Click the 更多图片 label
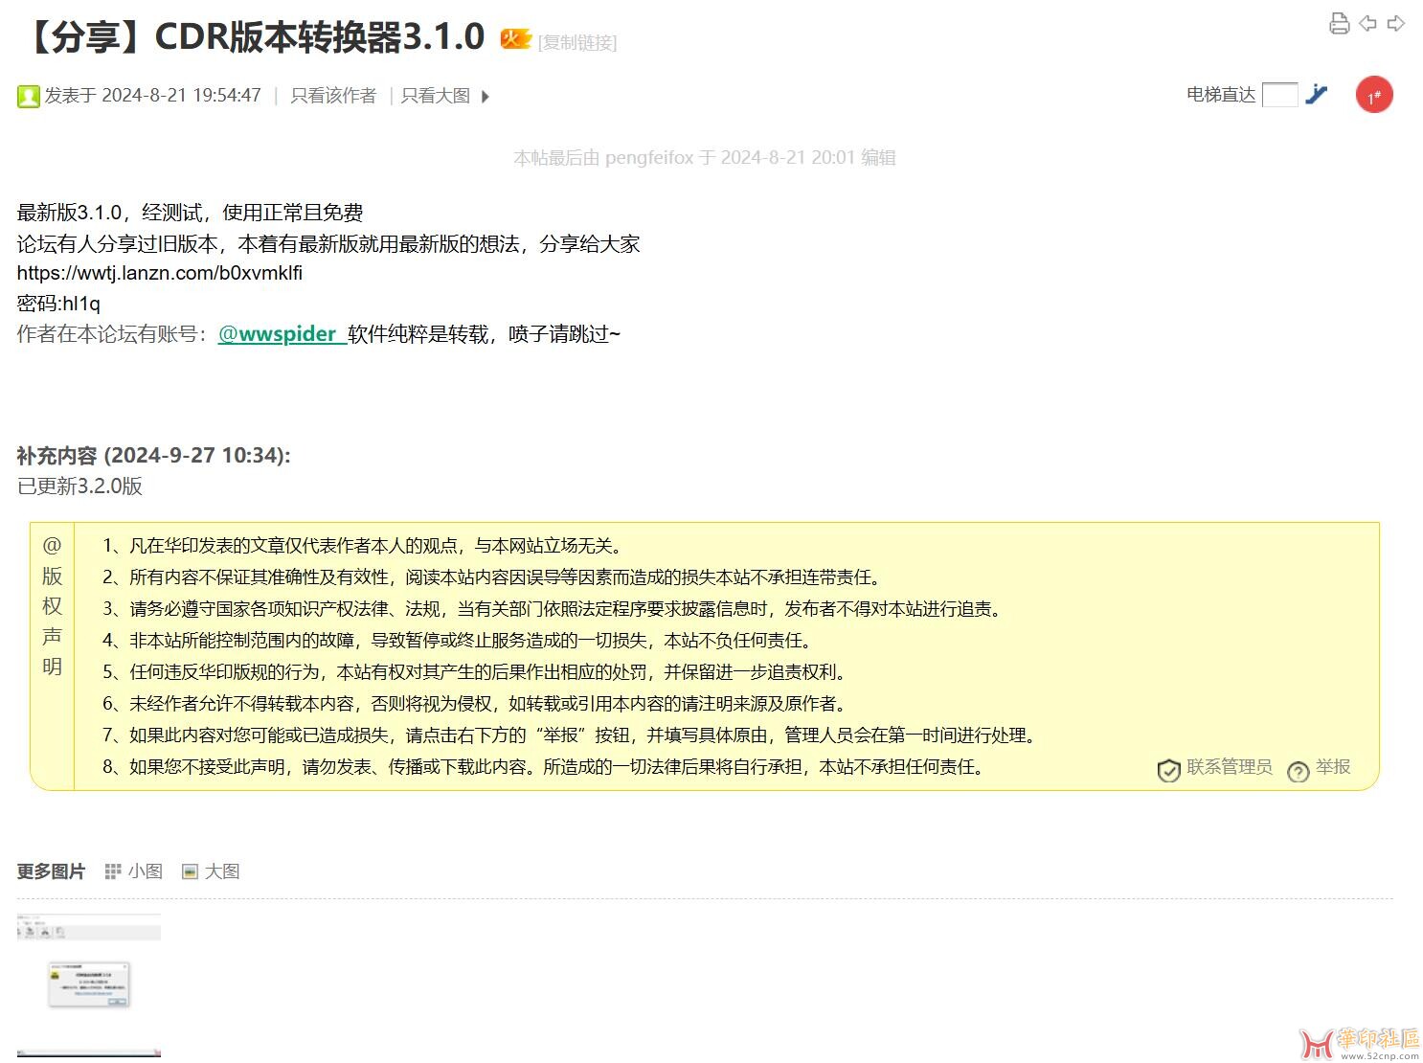 coord(51,871)
